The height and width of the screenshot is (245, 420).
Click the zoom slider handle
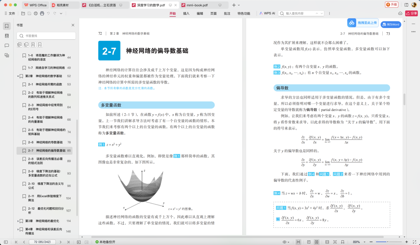[x=388, y=242]
